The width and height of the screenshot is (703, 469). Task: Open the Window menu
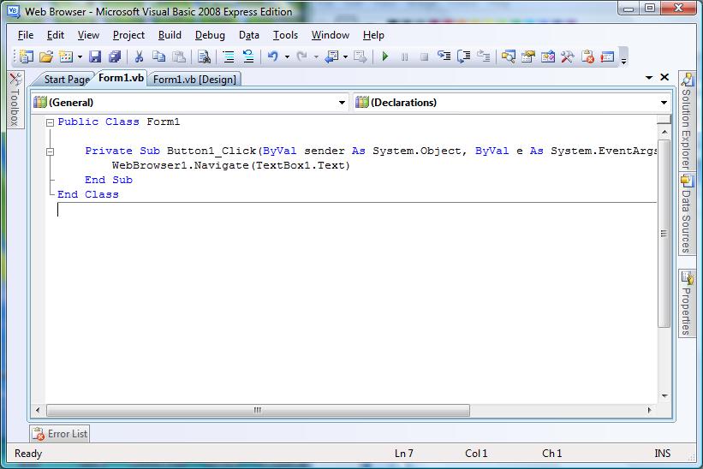(331, 35)
